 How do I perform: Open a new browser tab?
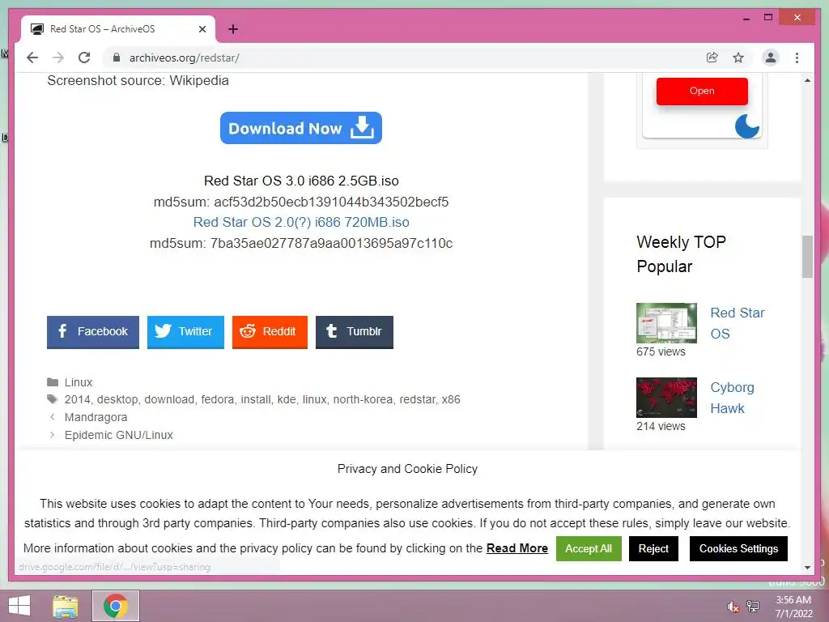click(233, 29)
